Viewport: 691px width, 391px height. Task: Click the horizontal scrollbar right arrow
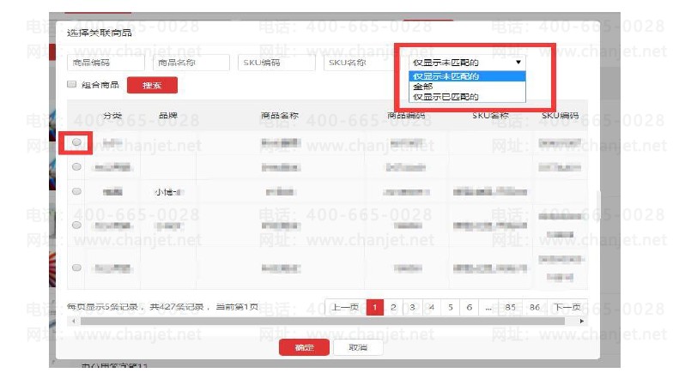click(x=582, y=321)
